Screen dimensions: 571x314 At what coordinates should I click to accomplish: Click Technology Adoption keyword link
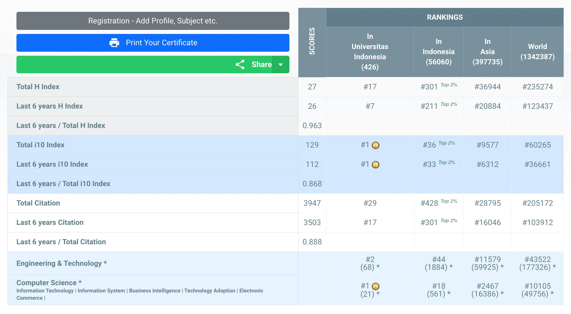point(210,291)
